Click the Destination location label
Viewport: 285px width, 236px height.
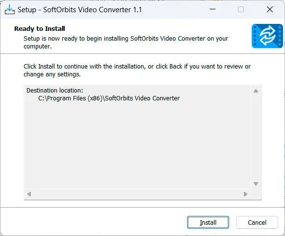[55, 90]
